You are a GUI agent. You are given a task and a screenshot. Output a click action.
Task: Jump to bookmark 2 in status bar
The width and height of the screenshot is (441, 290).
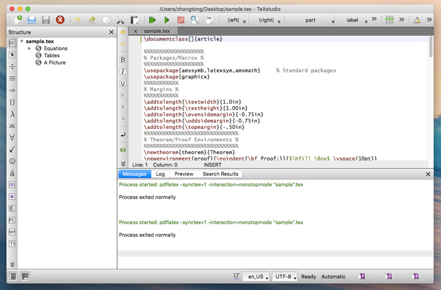click(x=389, y=277)
